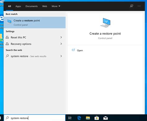
Task: Launch Microsoft Edge from taskbar
Action: tap(79, 118)
